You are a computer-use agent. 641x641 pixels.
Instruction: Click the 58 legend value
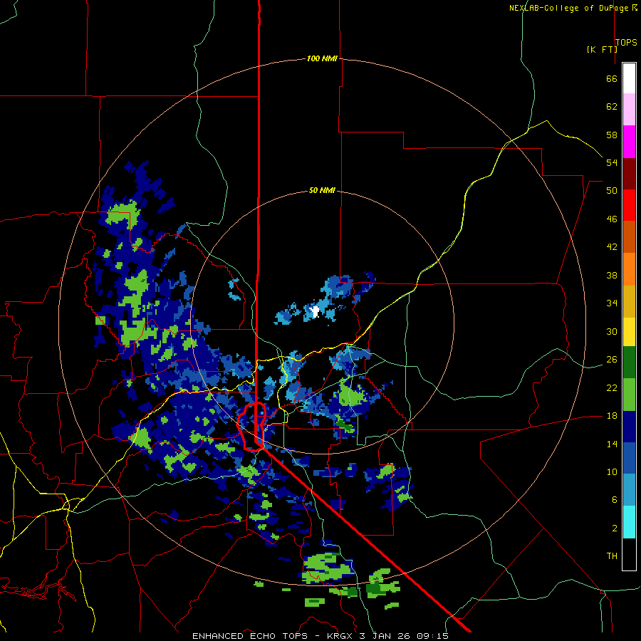point(612,135)
